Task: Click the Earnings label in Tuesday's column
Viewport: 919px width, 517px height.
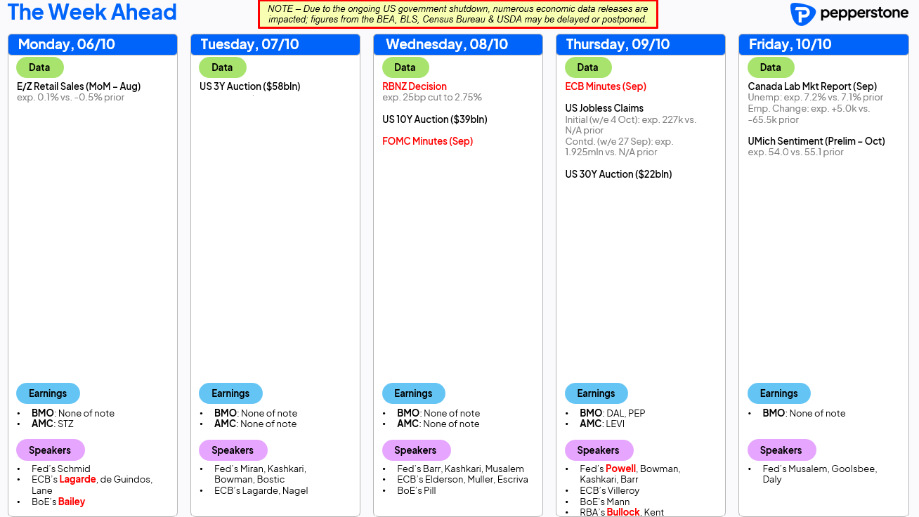Action: tap(230, 393)
